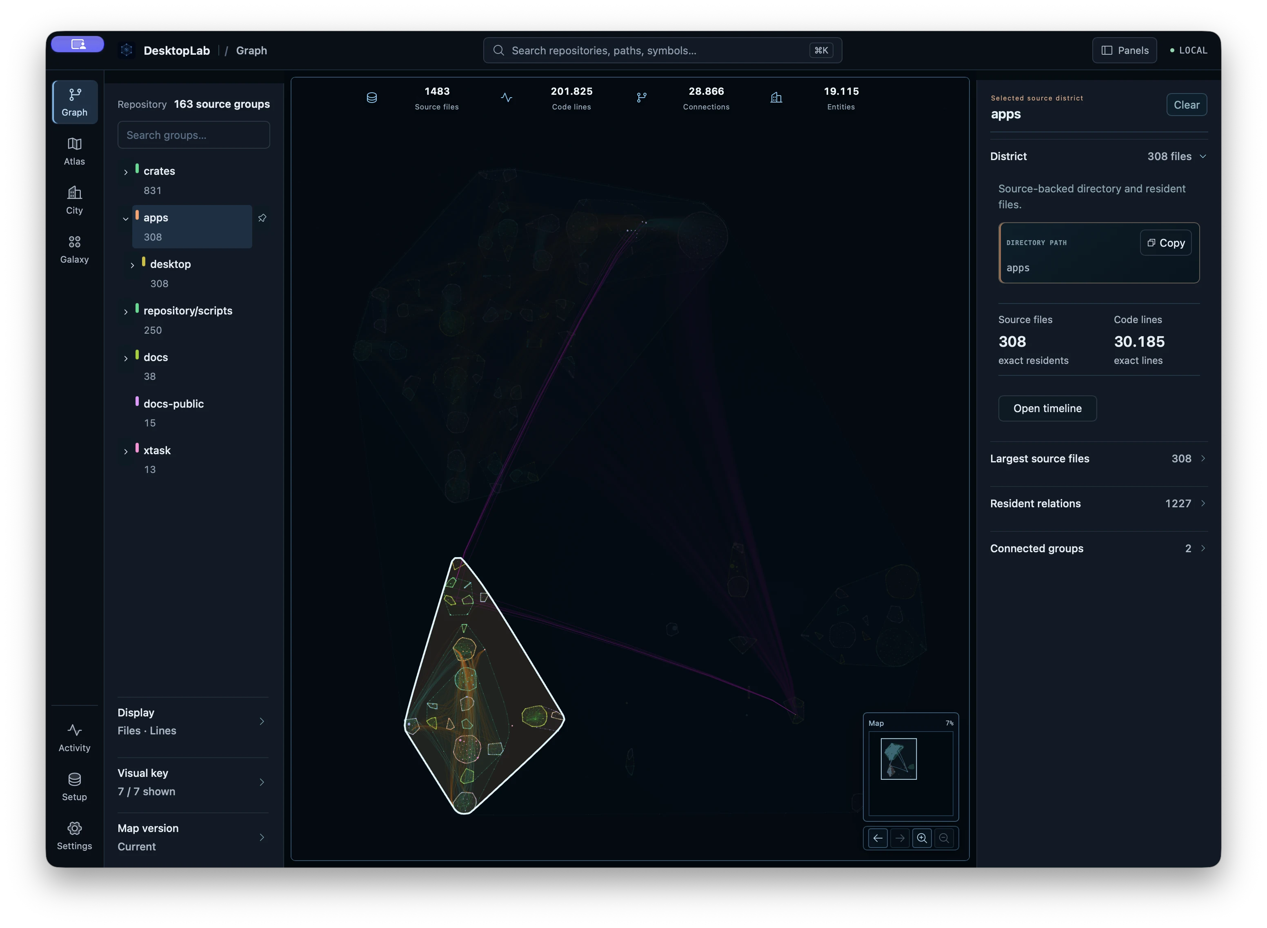Open Connected groups details

(1098, 549)
